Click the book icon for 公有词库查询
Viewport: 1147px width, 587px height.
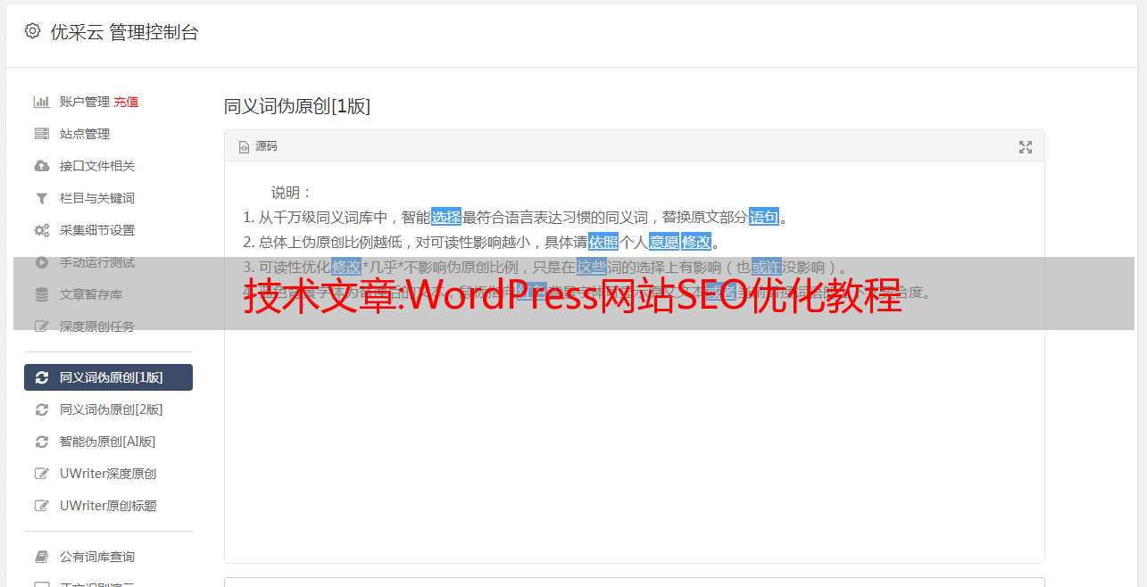(41, 557)
